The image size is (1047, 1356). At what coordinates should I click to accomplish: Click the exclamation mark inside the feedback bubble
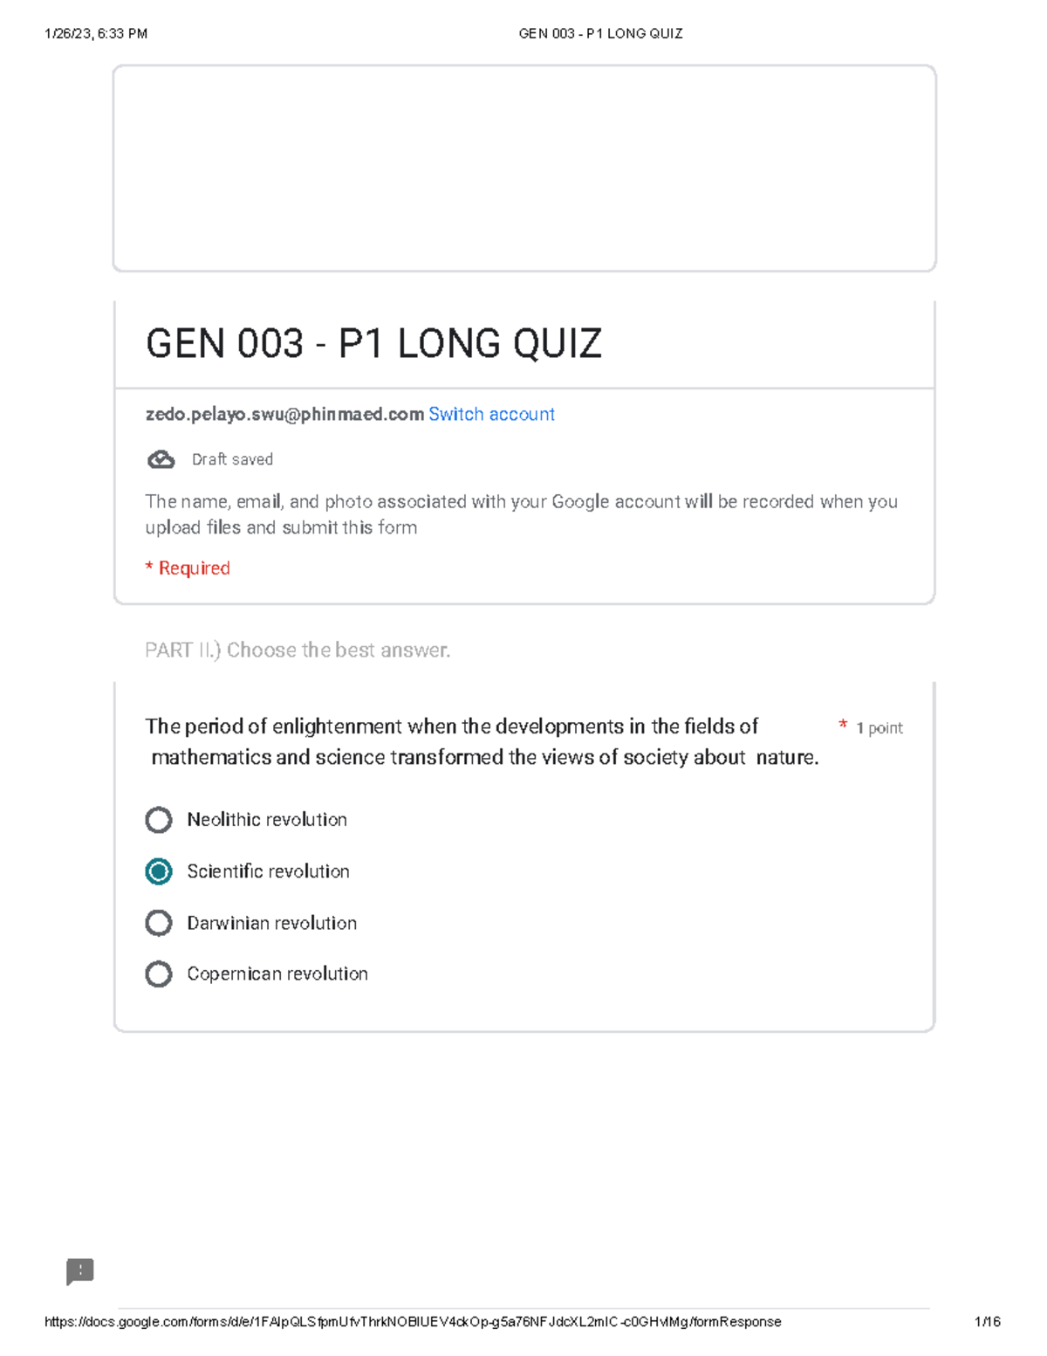(x=79, y=1272)
